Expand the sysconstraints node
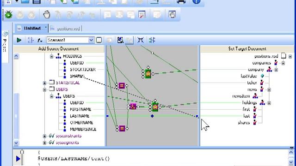296x166 pixels. click(x=44, y=136)
